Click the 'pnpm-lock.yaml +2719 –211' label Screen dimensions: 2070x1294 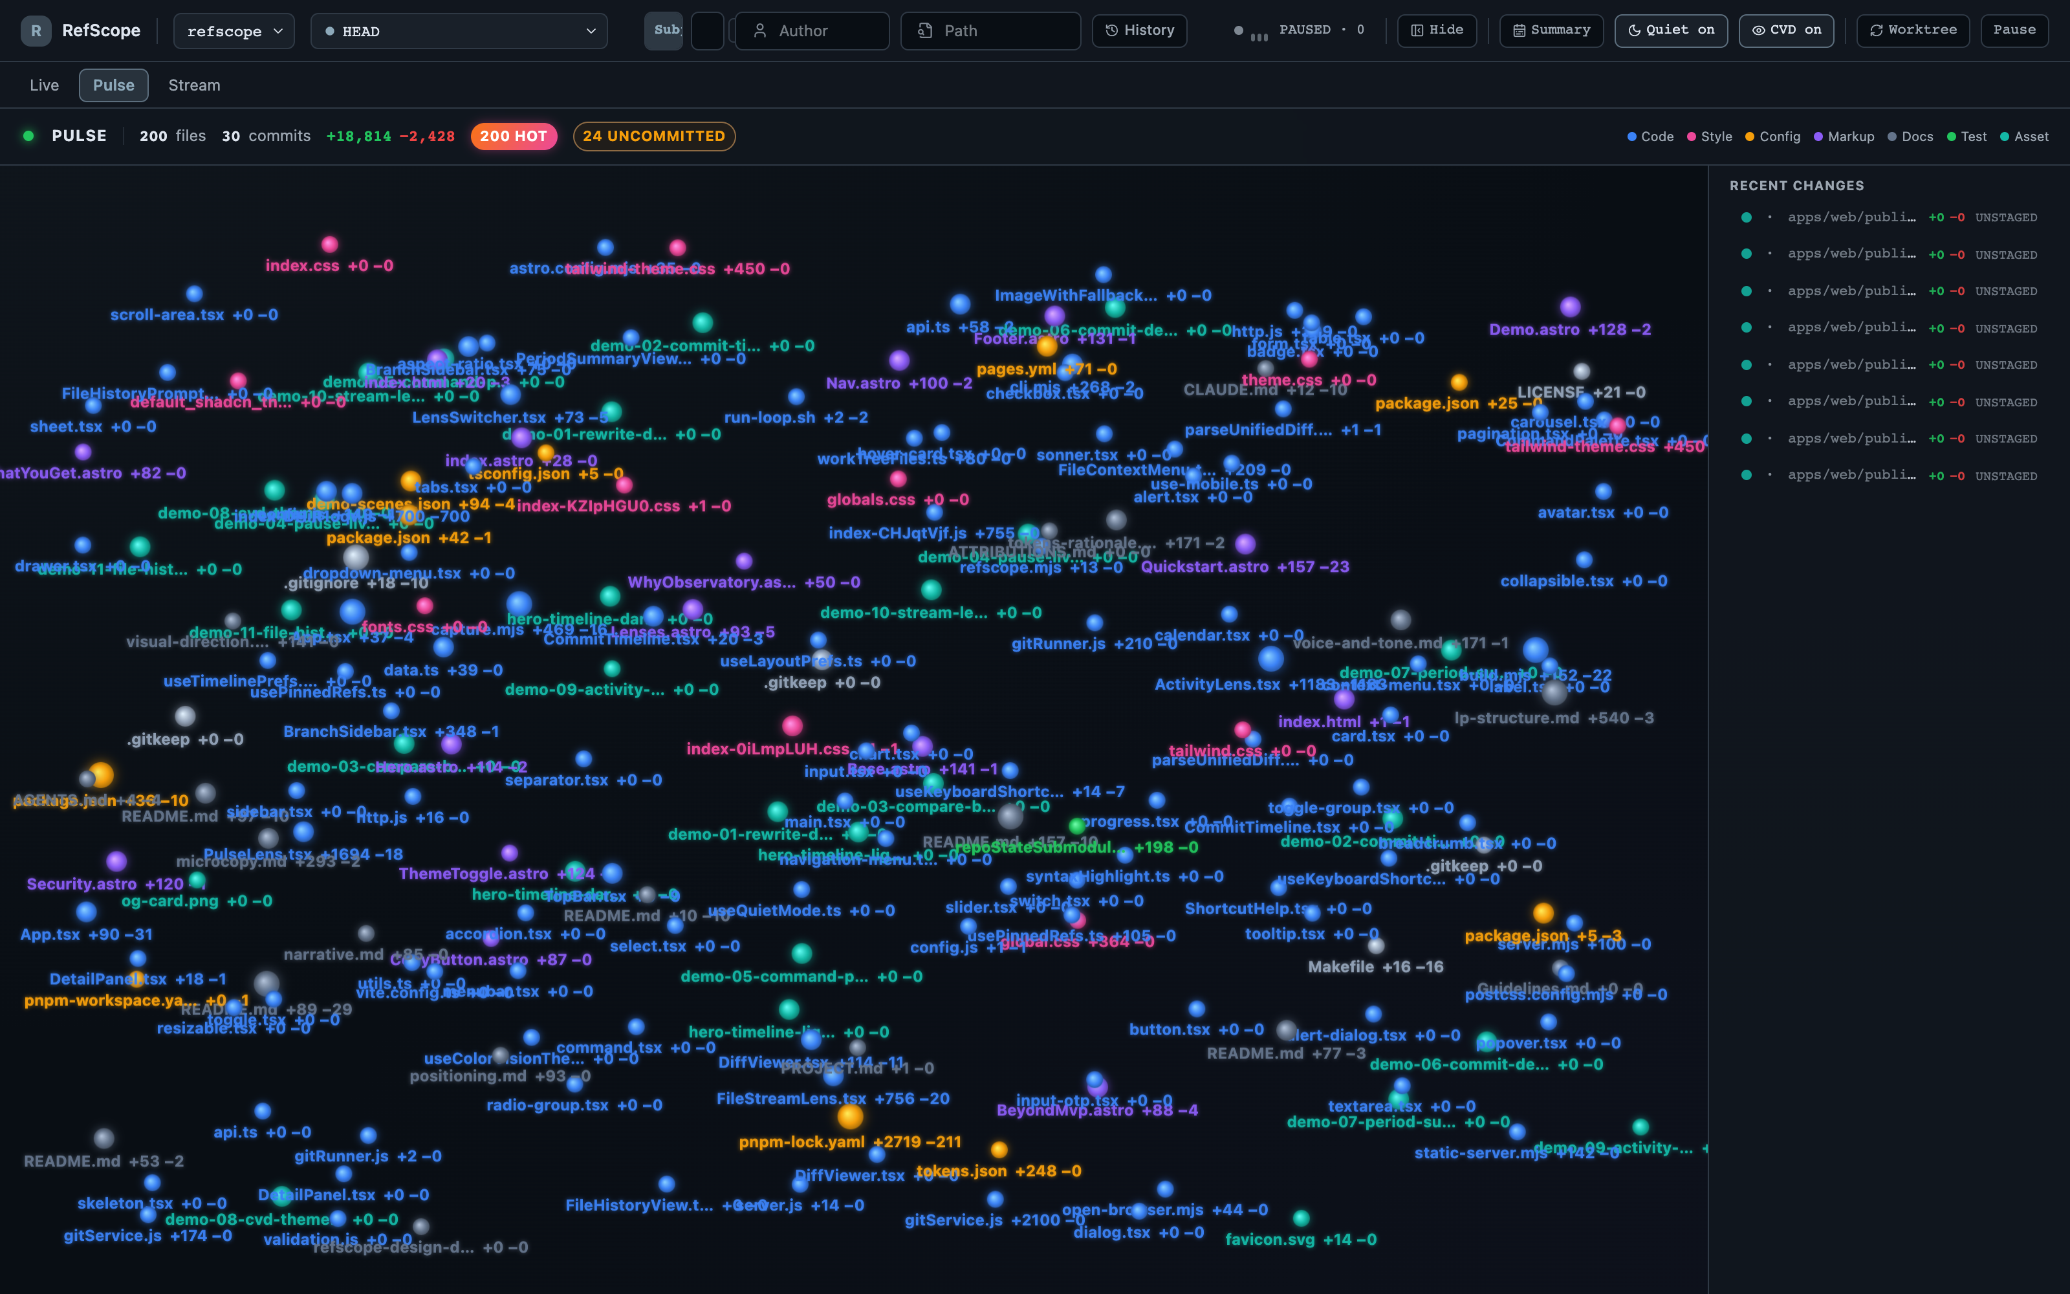[850, 1143]
